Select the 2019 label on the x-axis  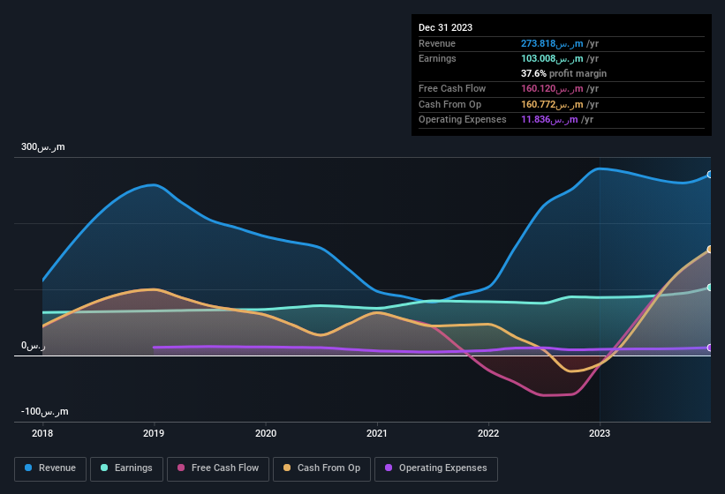(154, 433)
